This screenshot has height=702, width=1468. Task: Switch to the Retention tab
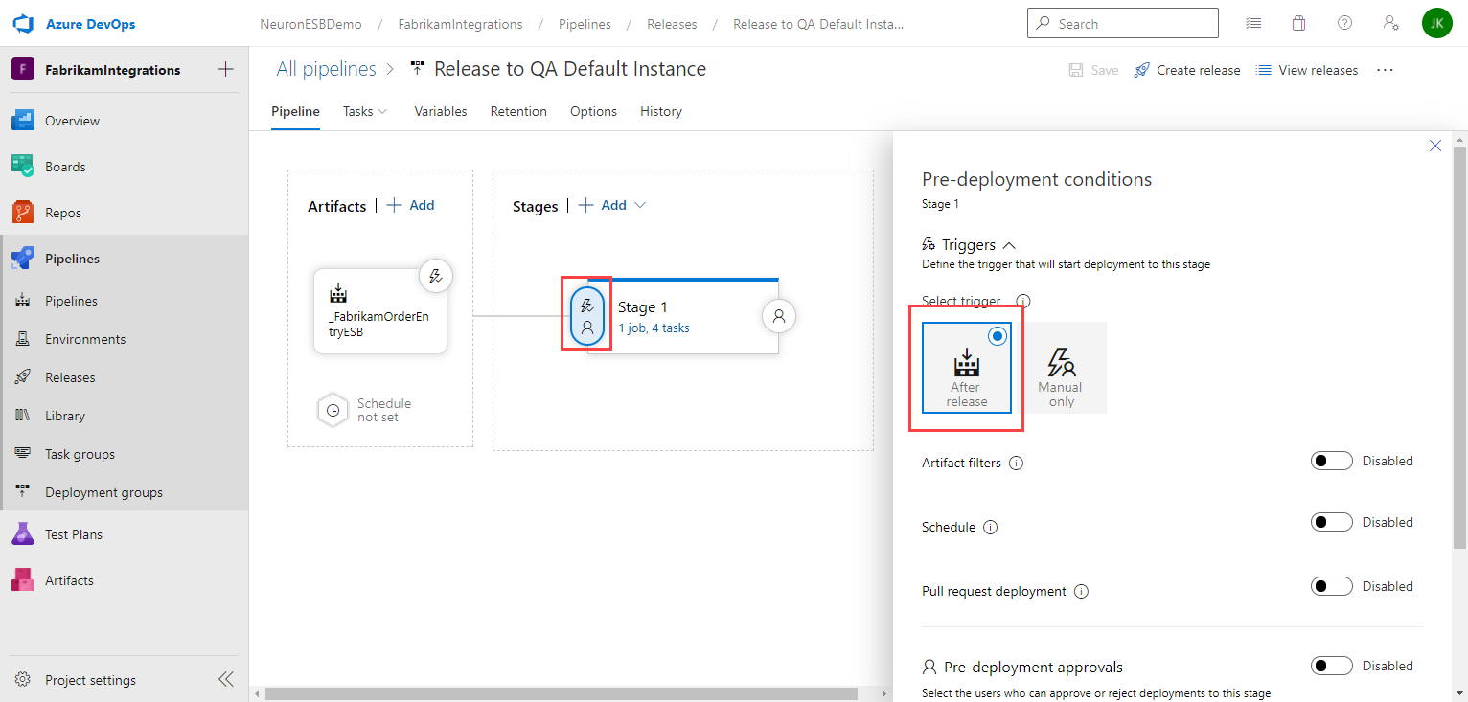pyautogui.click(x=518, y=111)
